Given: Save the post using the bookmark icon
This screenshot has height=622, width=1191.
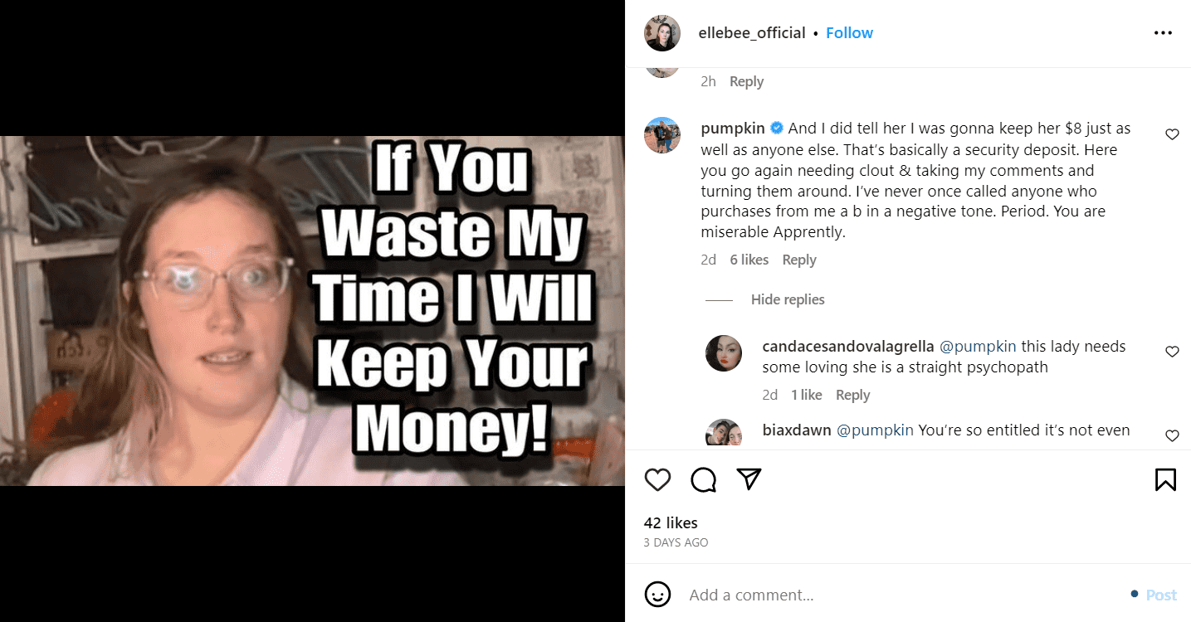Looking at the screenshot, I should click(1164, 479).
